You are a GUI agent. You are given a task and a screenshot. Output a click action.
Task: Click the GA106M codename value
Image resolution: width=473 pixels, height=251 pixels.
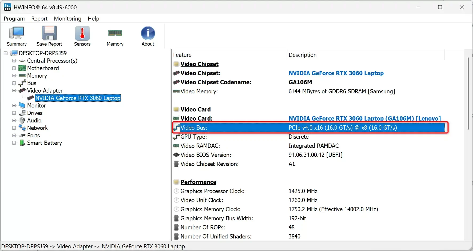coord(300,82)
